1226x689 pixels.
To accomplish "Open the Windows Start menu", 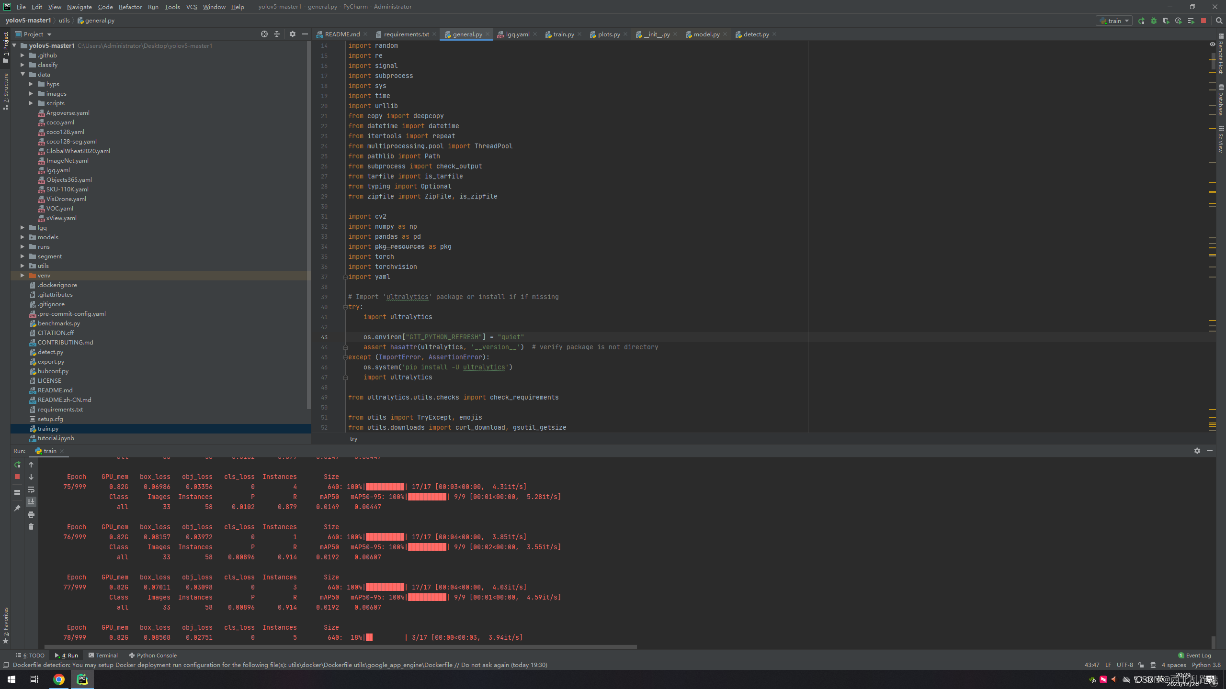I will point(11,679).
